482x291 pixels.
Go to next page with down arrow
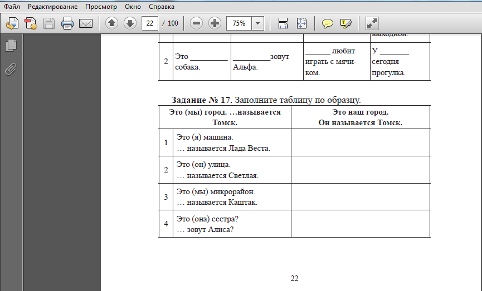[130, 23]
